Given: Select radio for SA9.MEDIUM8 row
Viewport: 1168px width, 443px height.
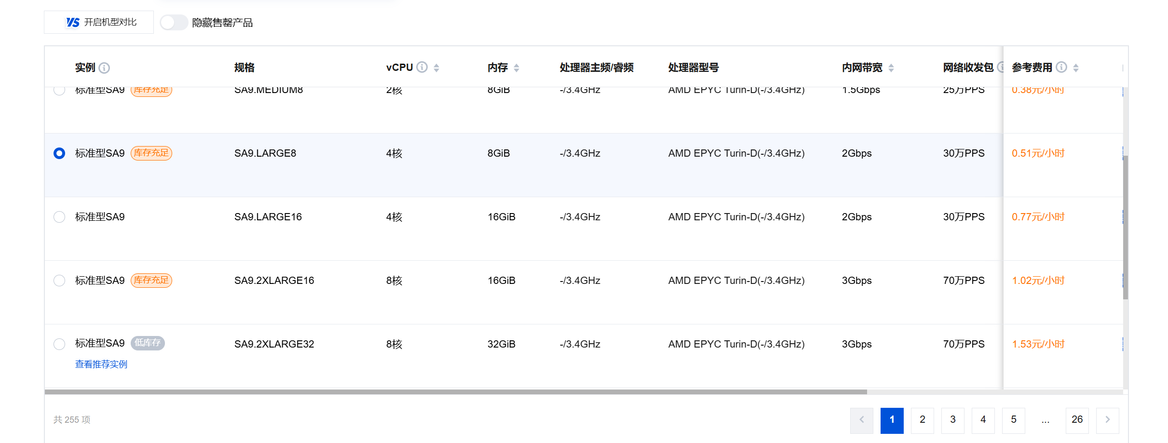Looking at the screenshot, I should click(x=59, y=90).
